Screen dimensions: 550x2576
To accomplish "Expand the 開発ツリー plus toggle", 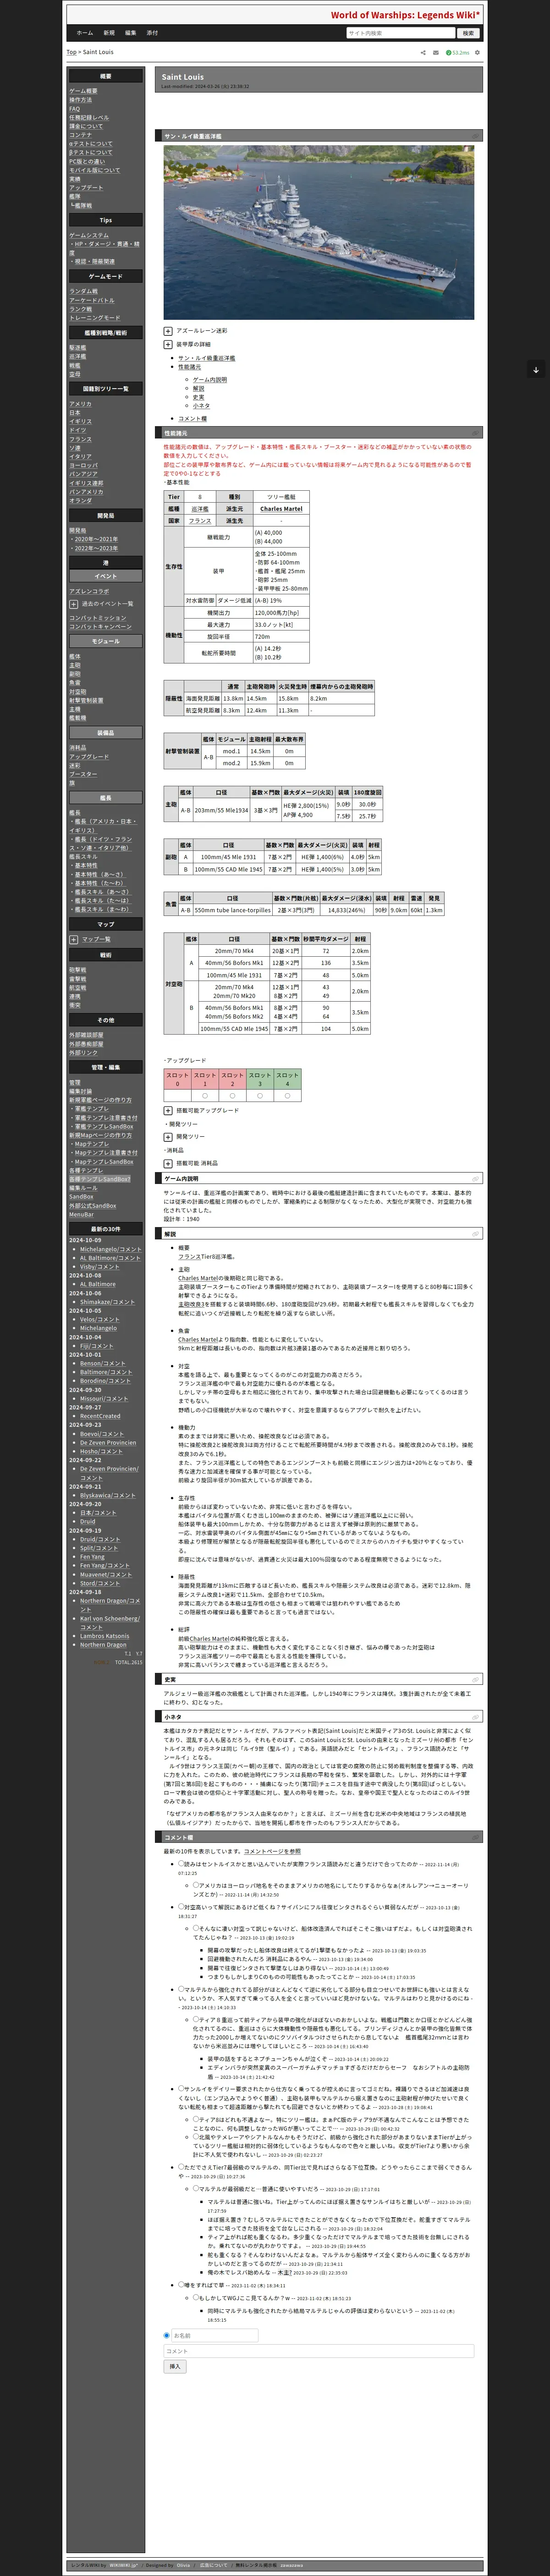I will click(168, 1137).
